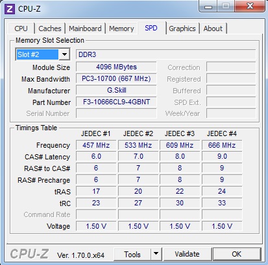The height and width of the screenshot is (265, 268).
Task: Click the 609 MHz frequency cell
Action: pos(180,145)
